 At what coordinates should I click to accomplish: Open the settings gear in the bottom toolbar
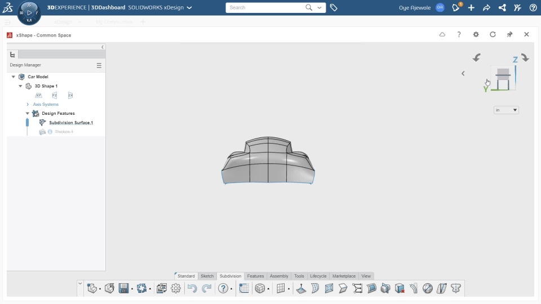[x=176, y=288]
